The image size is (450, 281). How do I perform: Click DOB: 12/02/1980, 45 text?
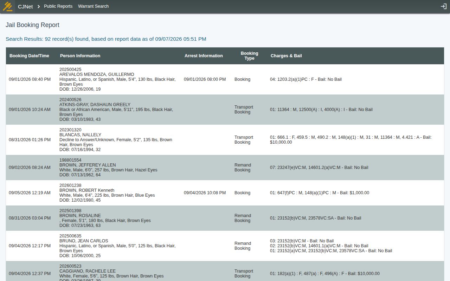tap(80, 200)
